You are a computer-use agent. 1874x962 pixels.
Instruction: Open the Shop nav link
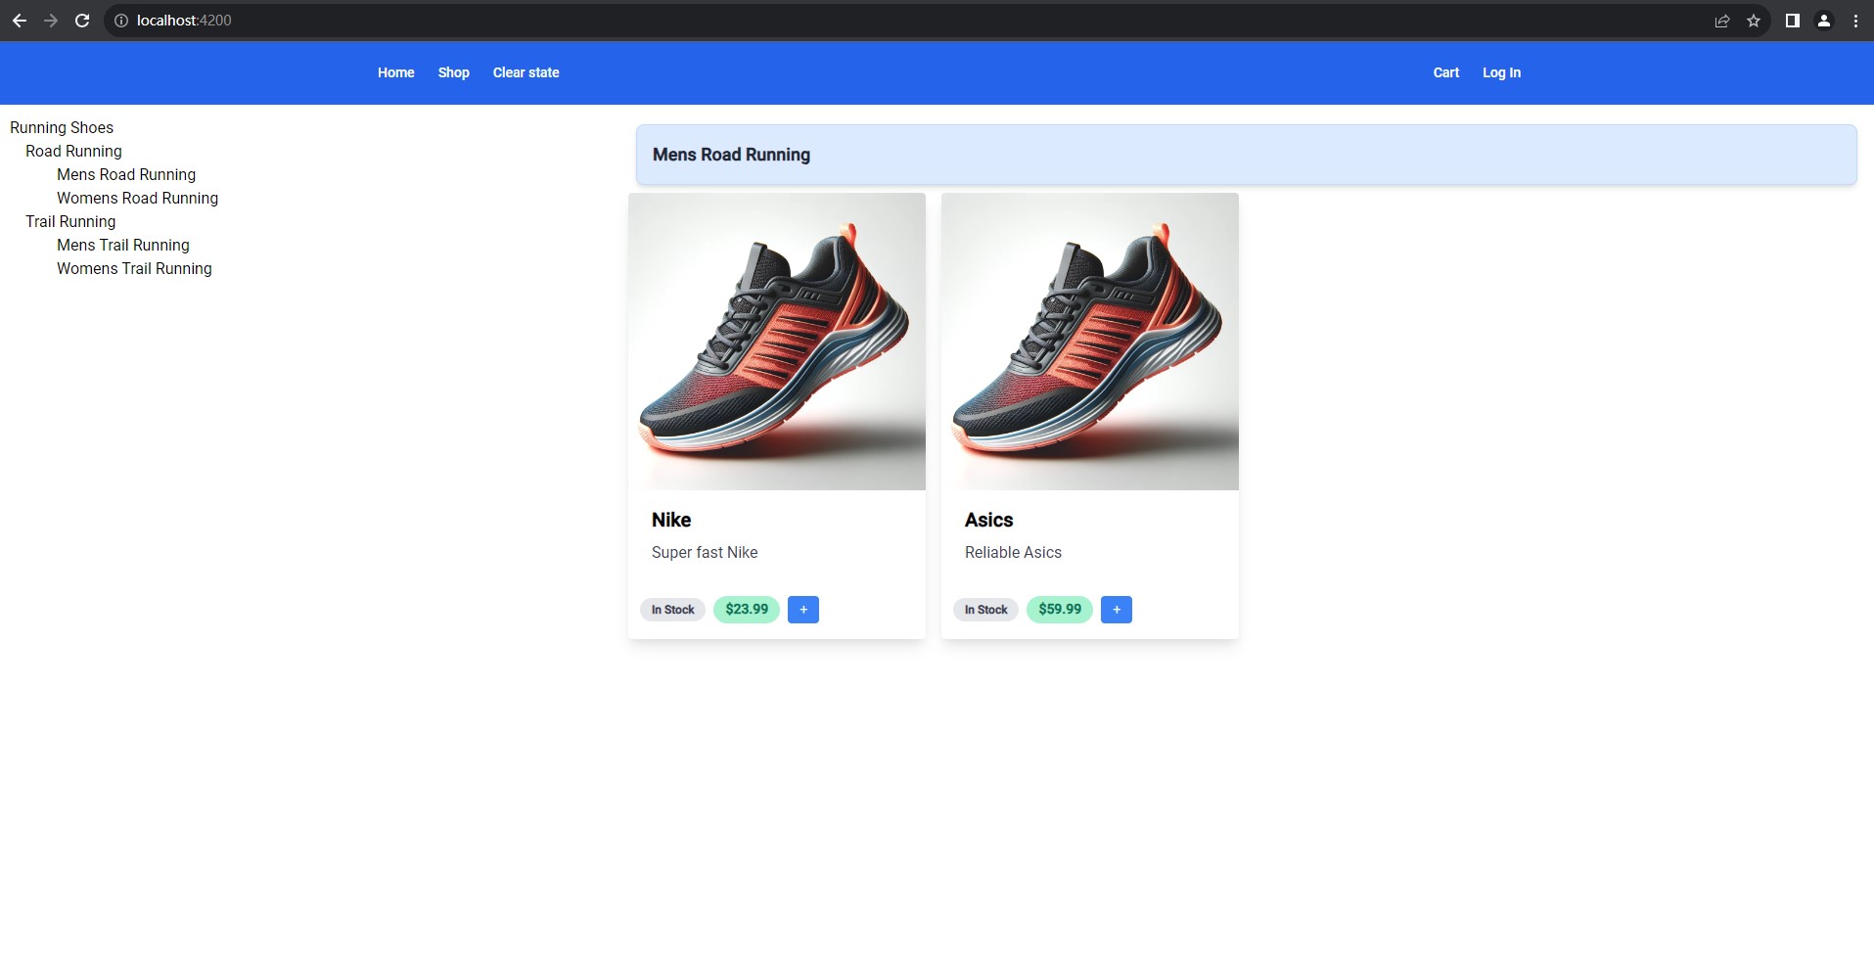[x=454, y=72]
